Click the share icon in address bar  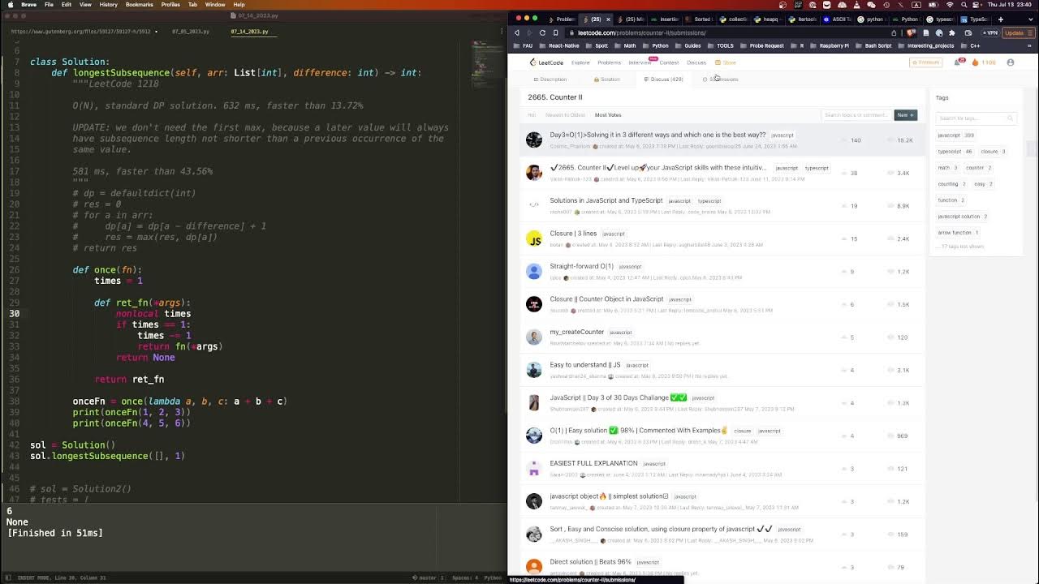tap(894, 32)
